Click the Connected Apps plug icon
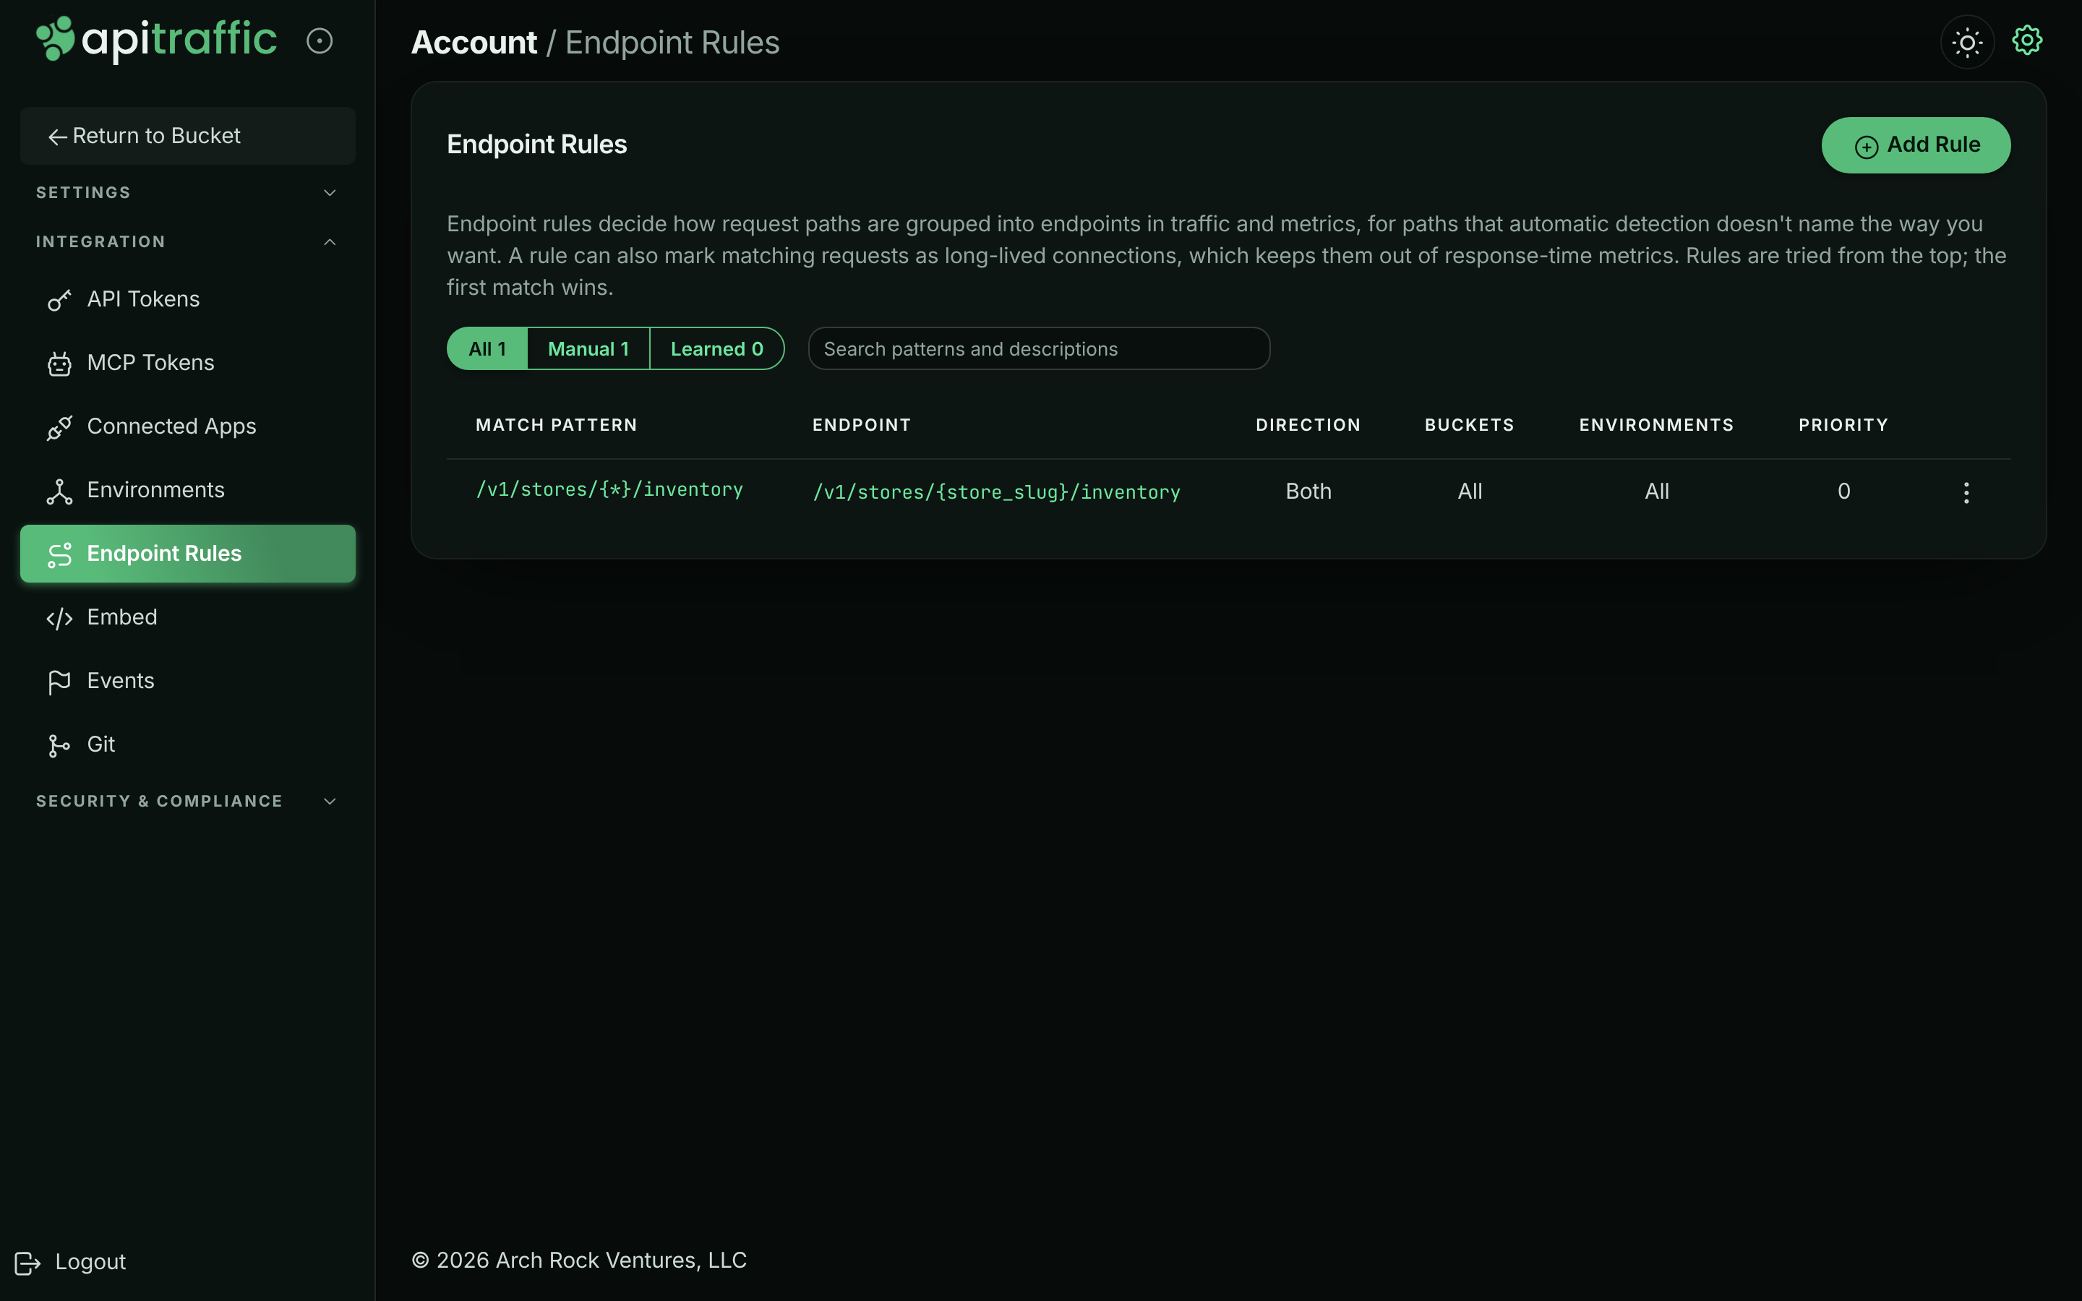The width and height of the screenshot is (2082, 1301). (59, 428)
